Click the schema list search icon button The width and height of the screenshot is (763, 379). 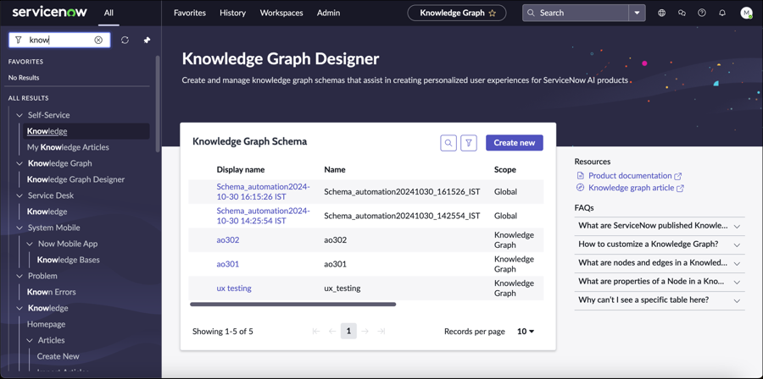pyautogui.click(x=448, y=143)
